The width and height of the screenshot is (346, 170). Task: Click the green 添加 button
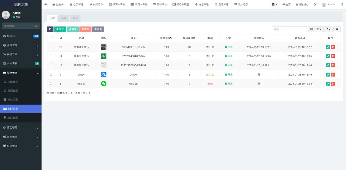pyautogui.click(x=60, y=29)
